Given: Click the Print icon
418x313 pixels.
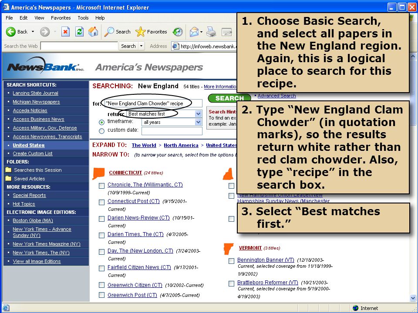Looking at the screenshot, I should click(x=212, y=32).
